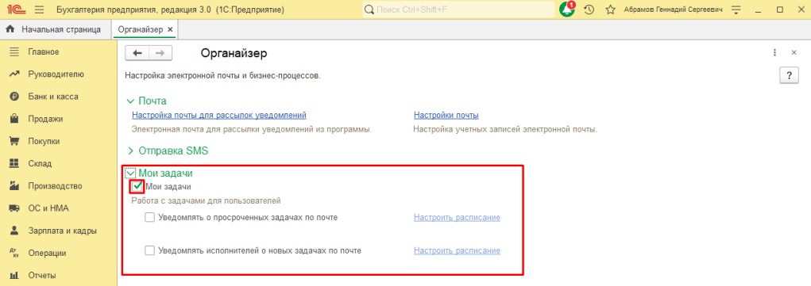Image resolution: width=811 pixels, height=286 pixels.
Task: Open the Склад section
Action: tap(40, 164)
